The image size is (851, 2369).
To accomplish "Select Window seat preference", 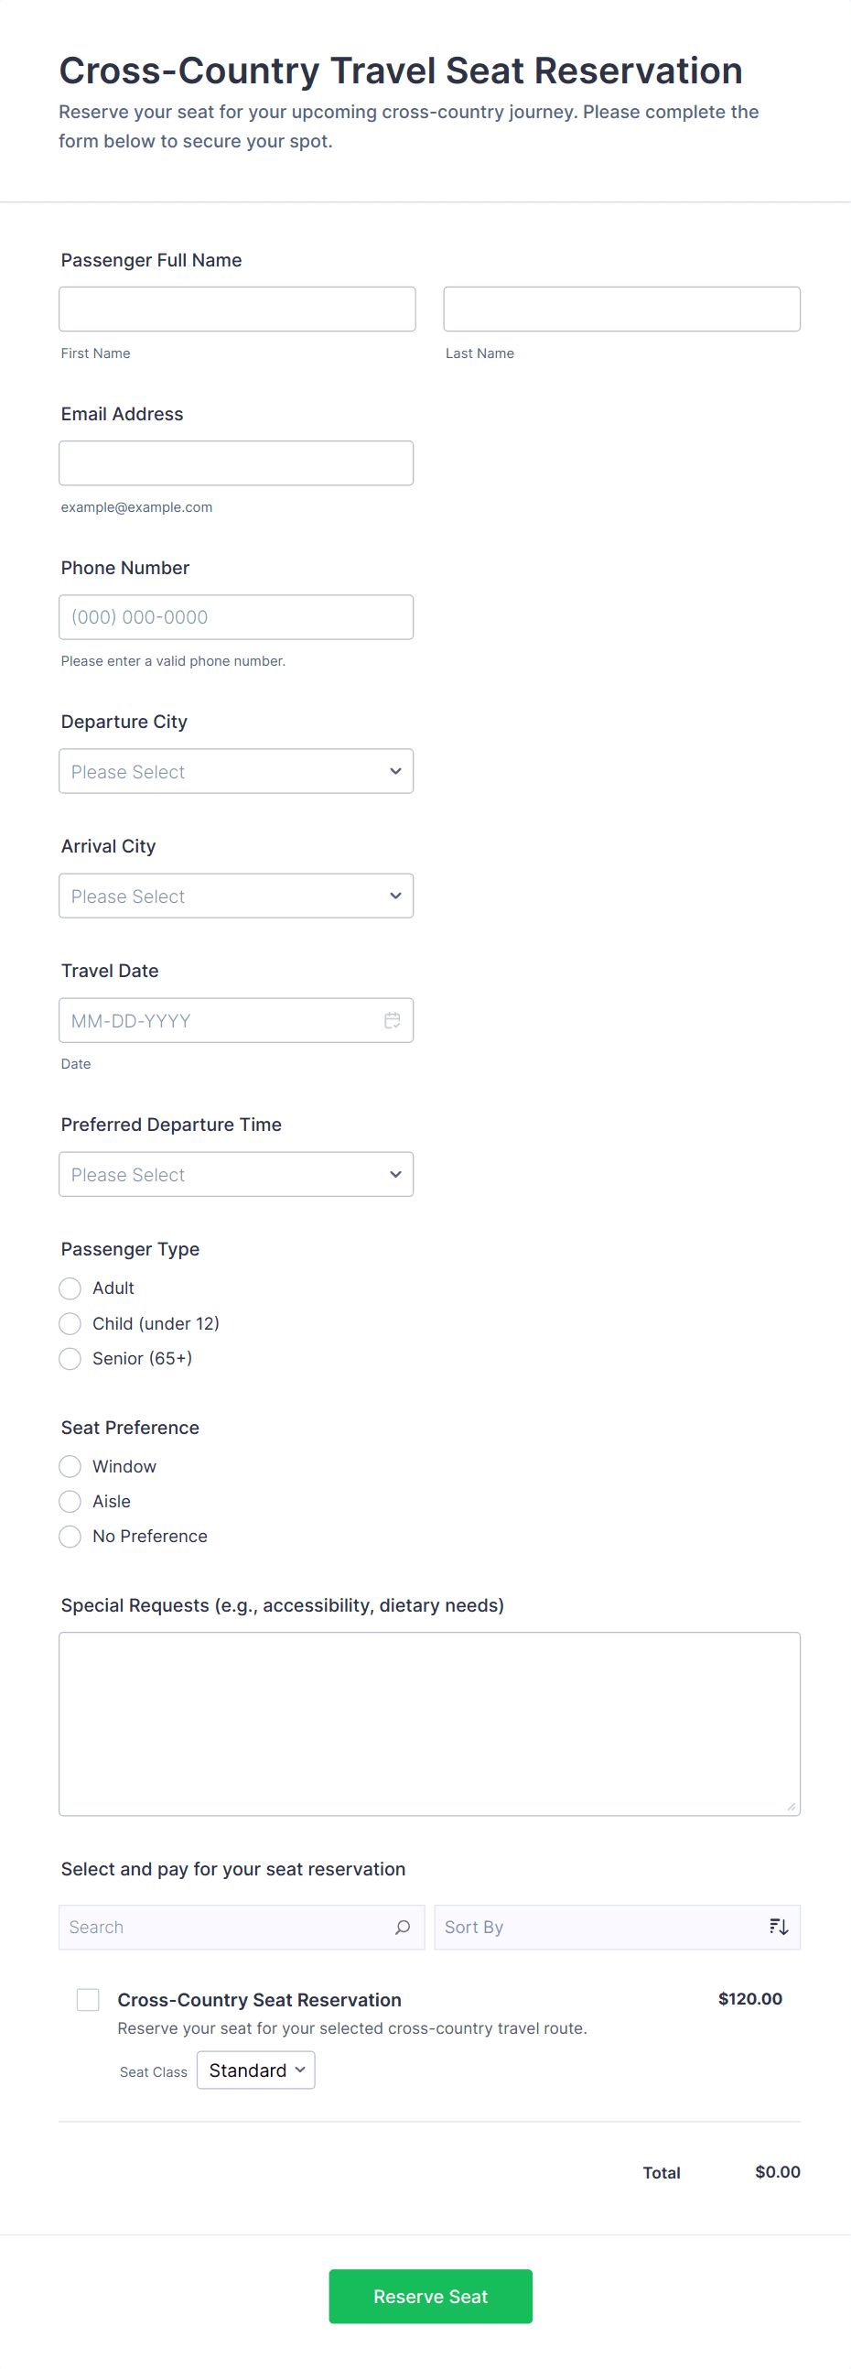I will point(70,1466).
